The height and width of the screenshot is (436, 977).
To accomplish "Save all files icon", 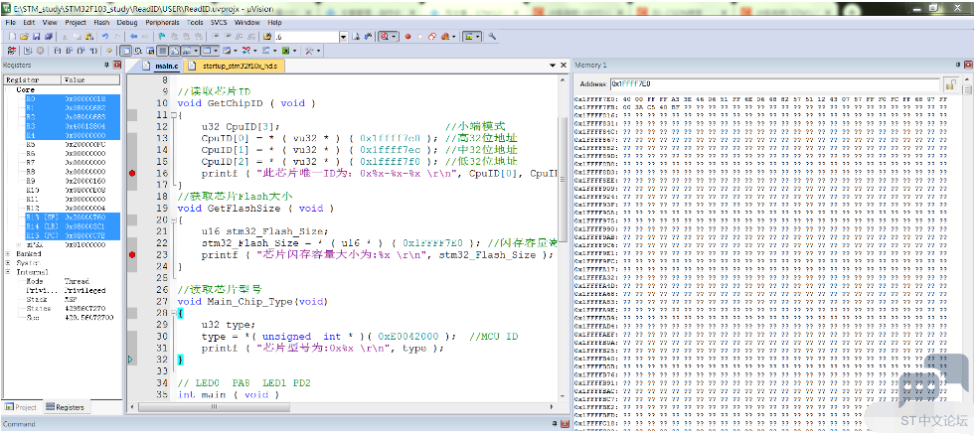I will (48, 37).
